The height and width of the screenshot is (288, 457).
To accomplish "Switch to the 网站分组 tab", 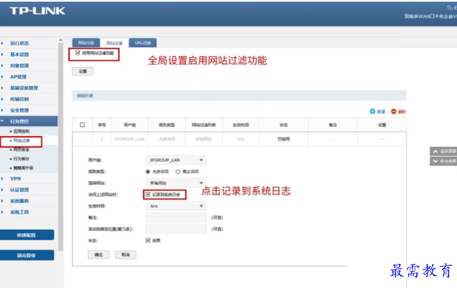I will [x=86, y=43].
